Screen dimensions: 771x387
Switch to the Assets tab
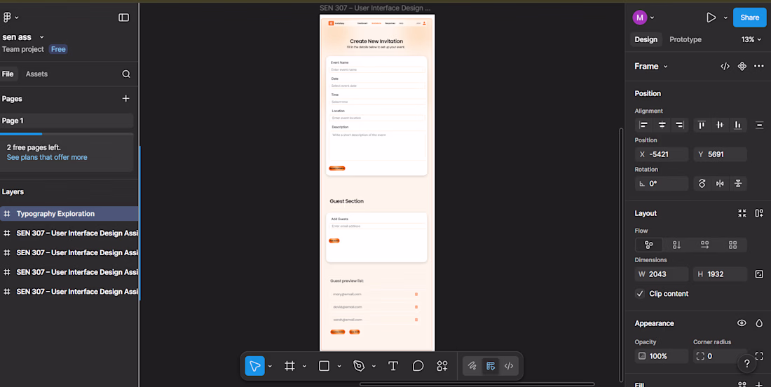click(37, 74)
